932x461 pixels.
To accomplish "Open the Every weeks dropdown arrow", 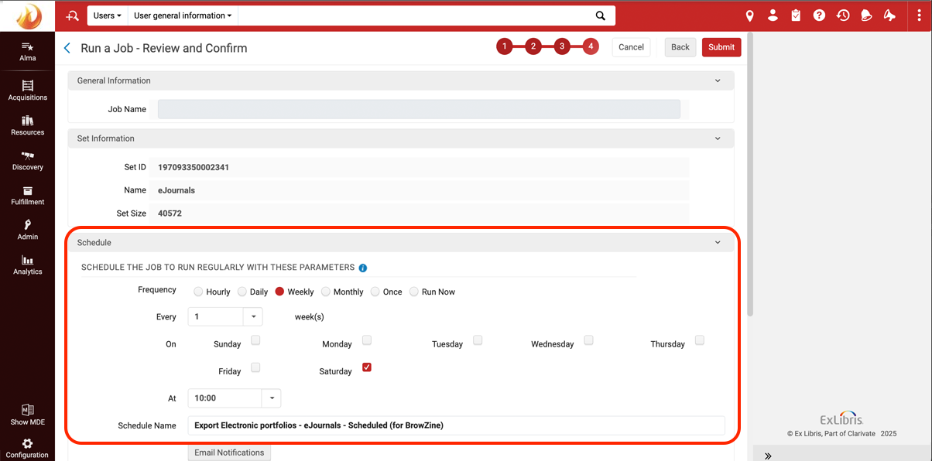I will (253, 316).
